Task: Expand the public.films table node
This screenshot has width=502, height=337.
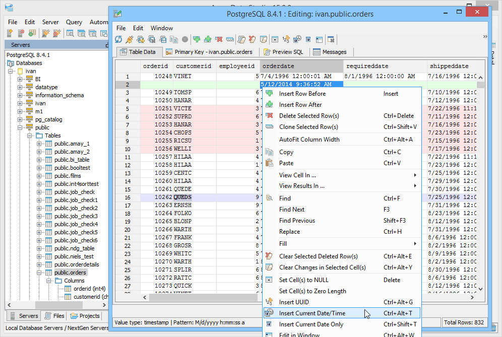Action: (x=39, y=176)
